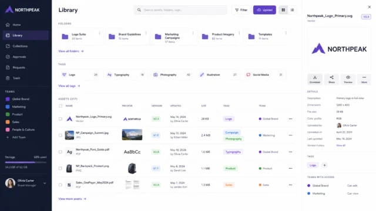Check Northpeak_Logo_Primary.svg row checkbox
376x211 pixels.
pos(61,119)
